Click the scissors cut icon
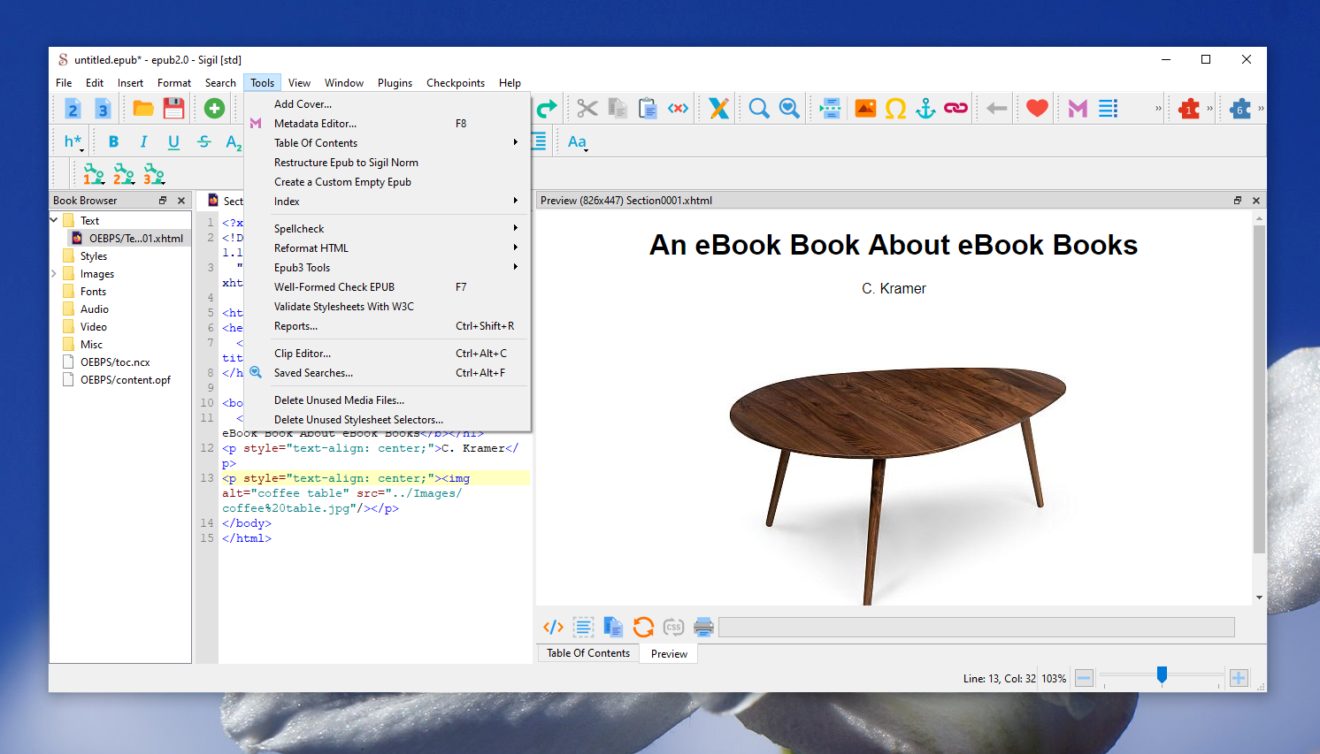The height and width of the screenshot is (754, 1320). (587, 109)
